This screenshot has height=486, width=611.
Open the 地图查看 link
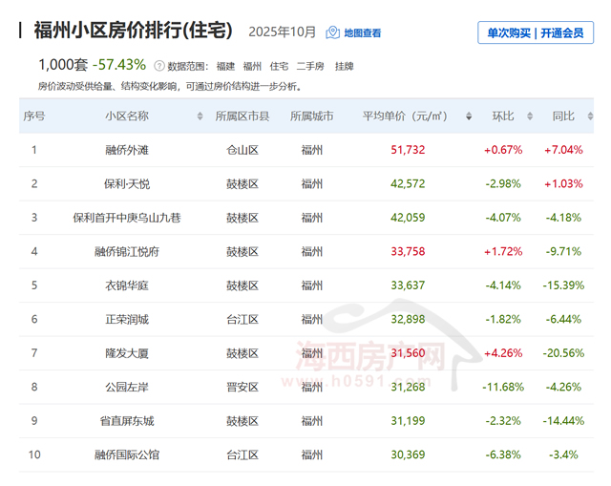coord(362,32)
